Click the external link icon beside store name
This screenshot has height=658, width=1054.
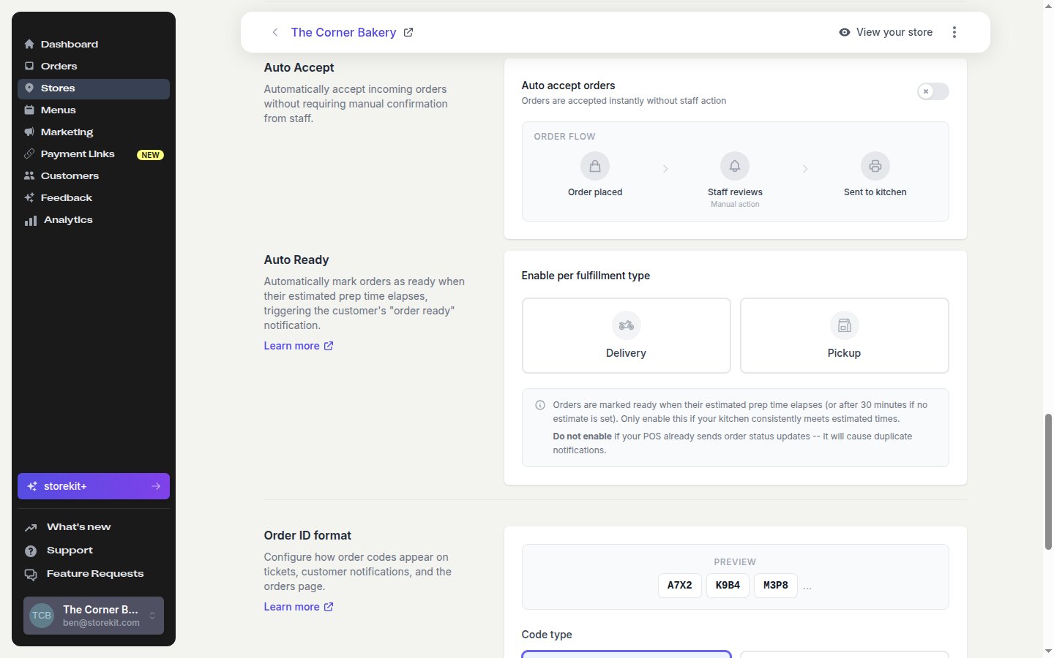point(408,32)
